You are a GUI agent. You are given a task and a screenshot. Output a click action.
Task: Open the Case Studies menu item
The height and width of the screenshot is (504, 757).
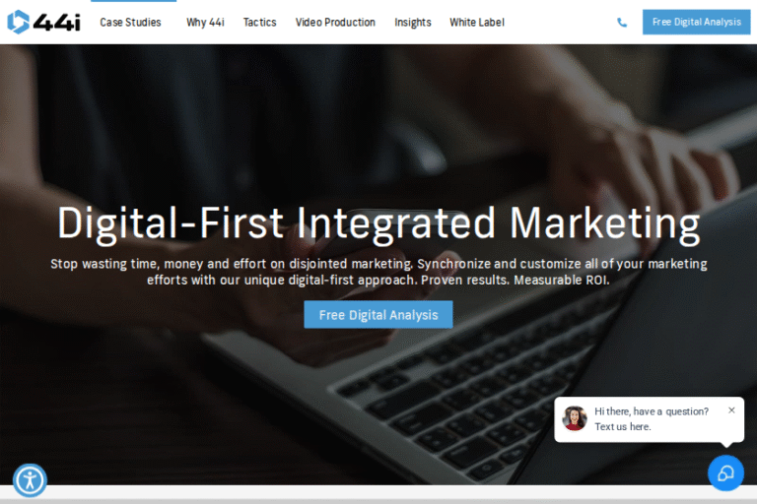[x=130, y=23]
